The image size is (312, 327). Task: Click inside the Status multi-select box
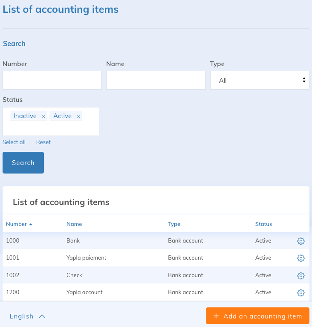(51, 122)
